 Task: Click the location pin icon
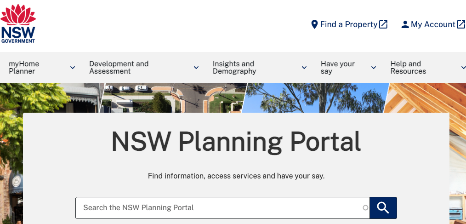pyautogui.click(x=314, y=25)
